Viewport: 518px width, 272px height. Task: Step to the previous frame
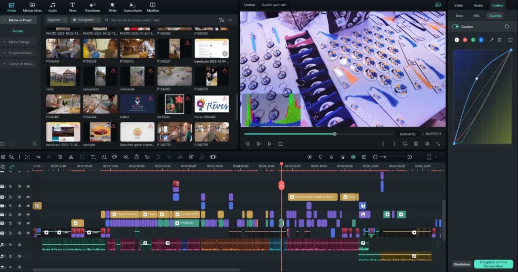[247, 144]
